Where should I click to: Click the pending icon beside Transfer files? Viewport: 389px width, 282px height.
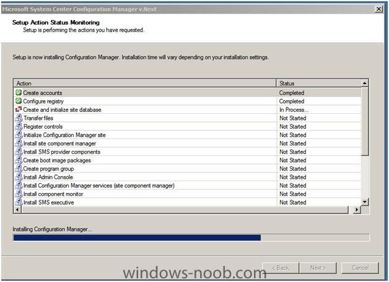tap(19, 118)
